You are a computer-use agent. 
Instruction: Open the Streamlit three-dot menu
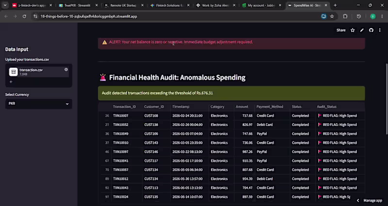click(x=380, y=30)
